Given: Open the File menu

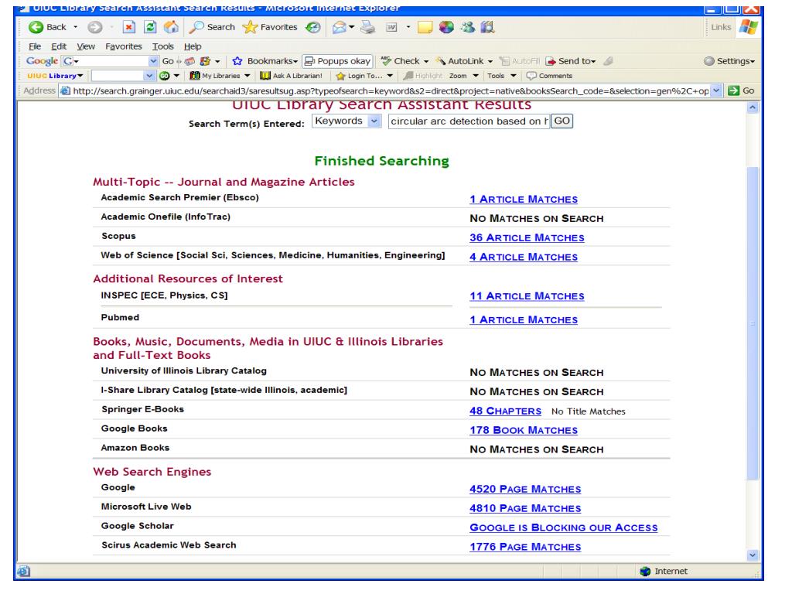Looking at the screenshot, I should 35,46.
